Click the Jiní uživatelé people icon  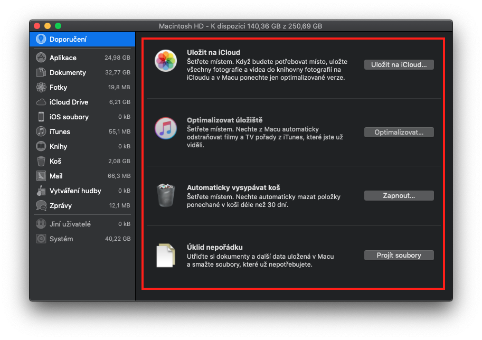coord(41,224)
